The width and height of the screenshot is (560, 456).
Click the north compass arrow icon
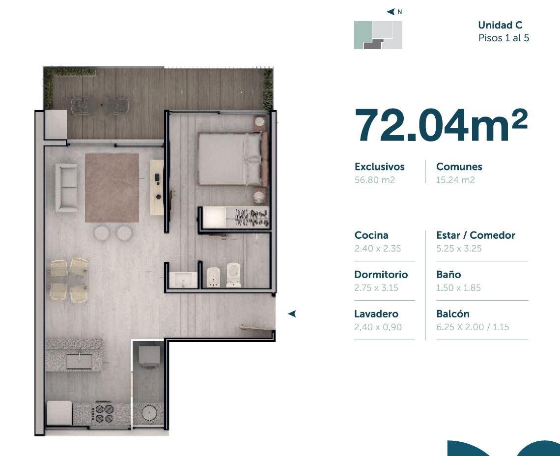click(x=391, y=12)
